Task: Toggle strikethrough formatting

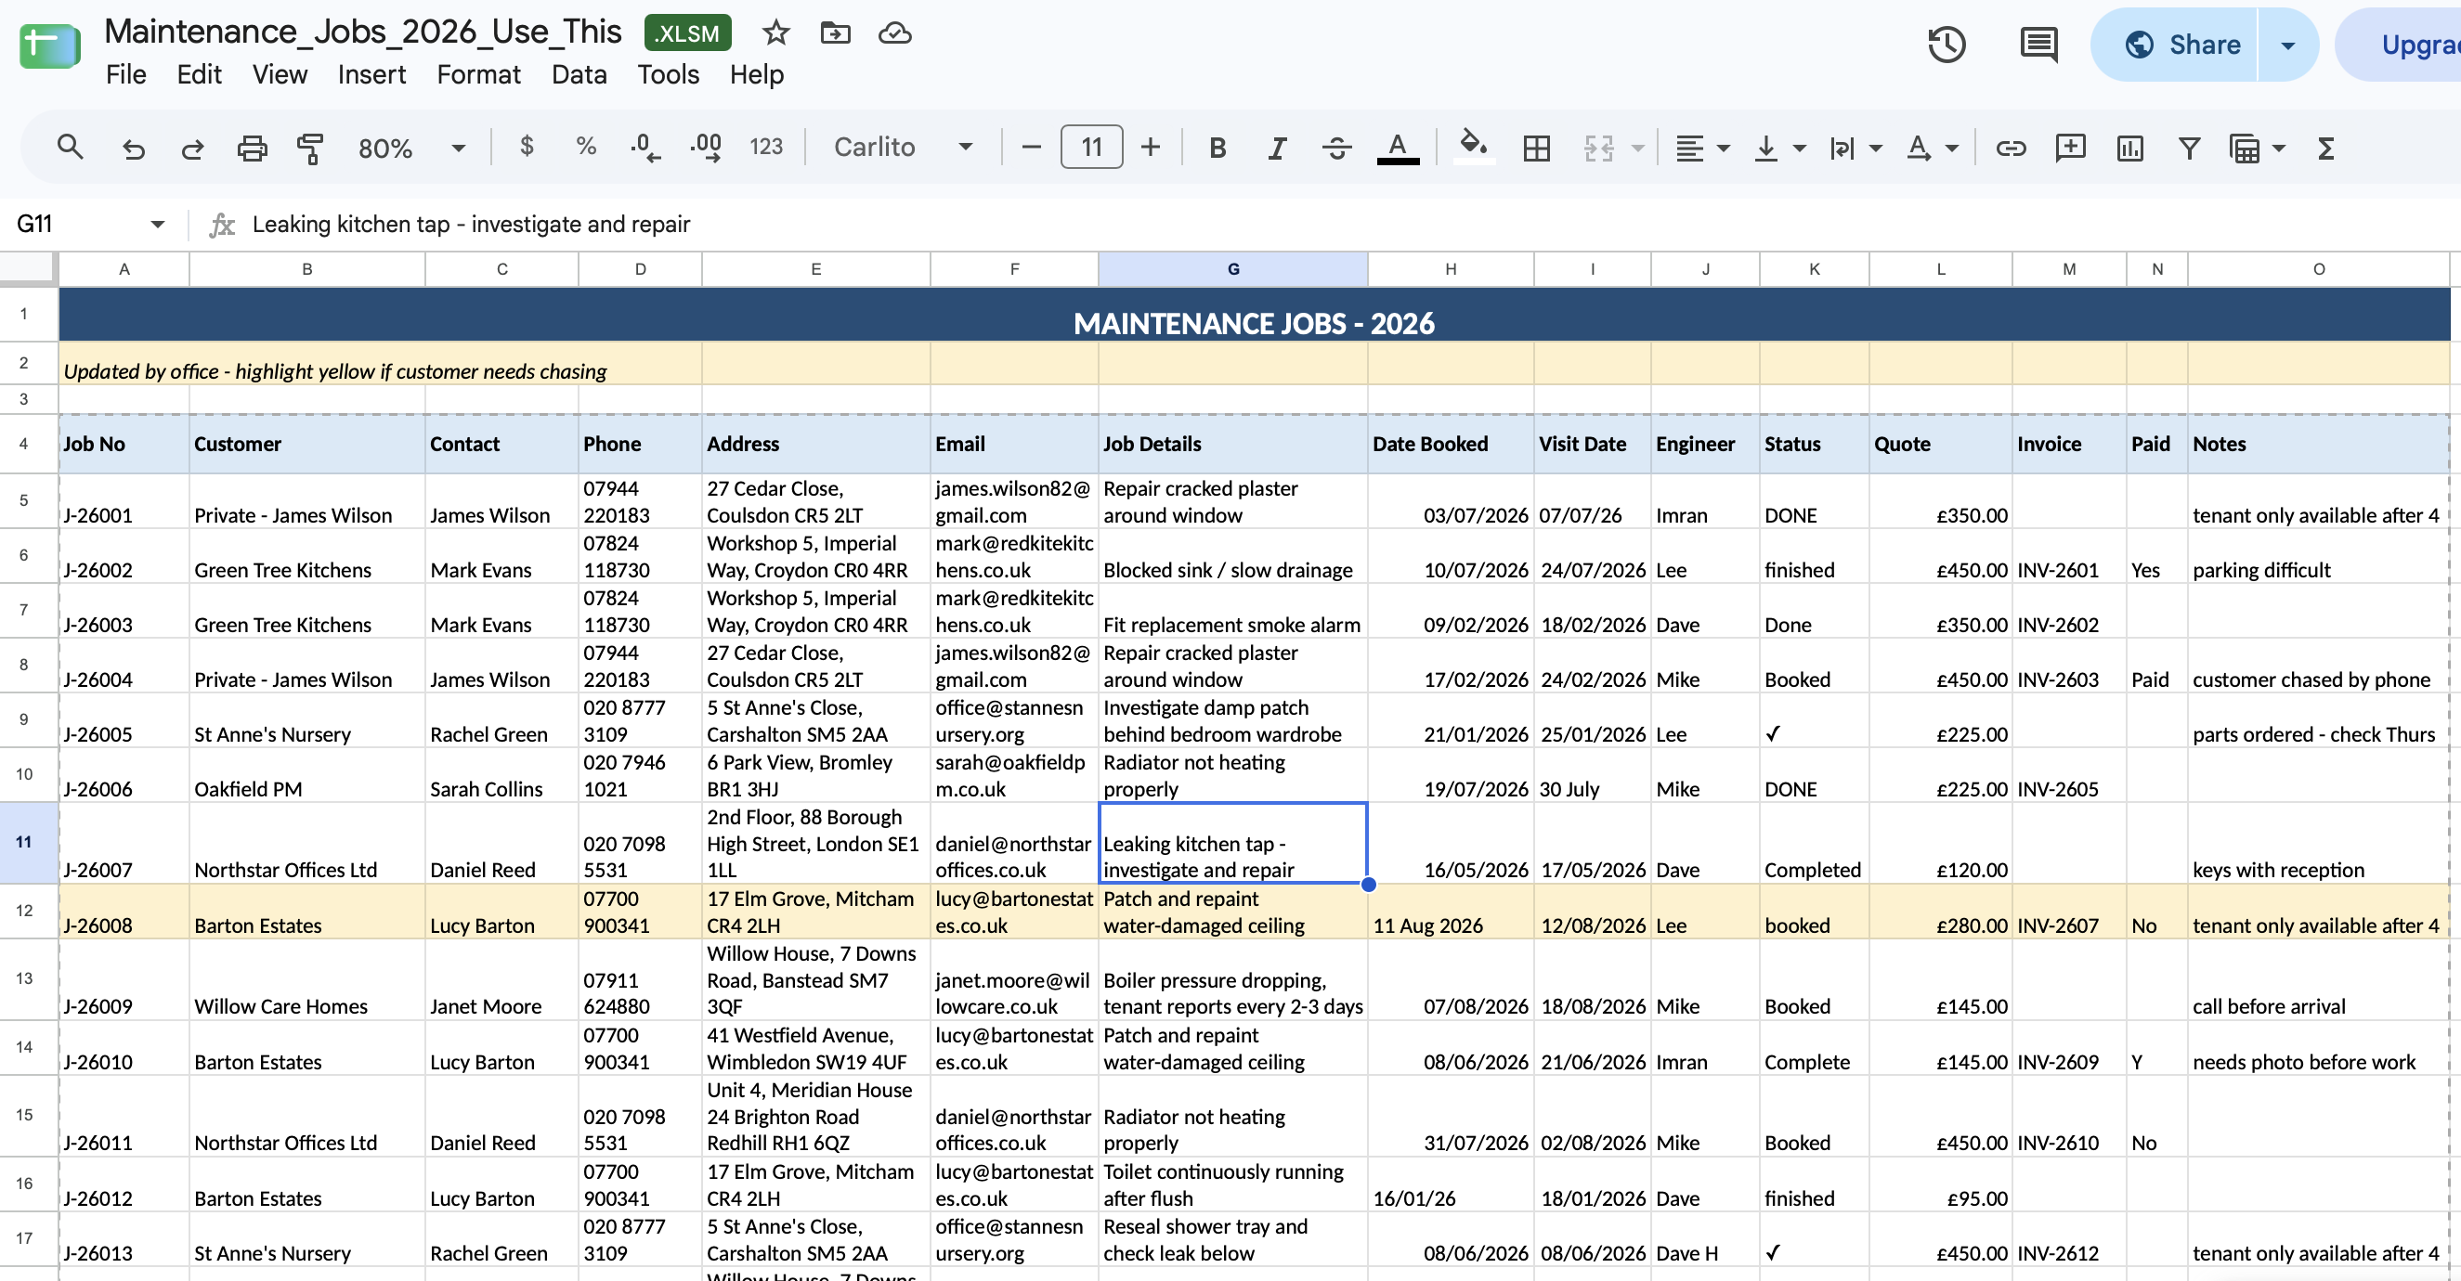Action: click(x=1336, y=147)
